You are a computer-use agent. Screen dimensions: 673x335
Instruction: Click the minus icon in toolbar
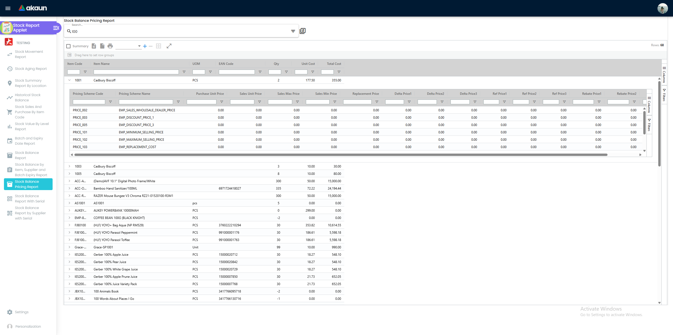151,46
